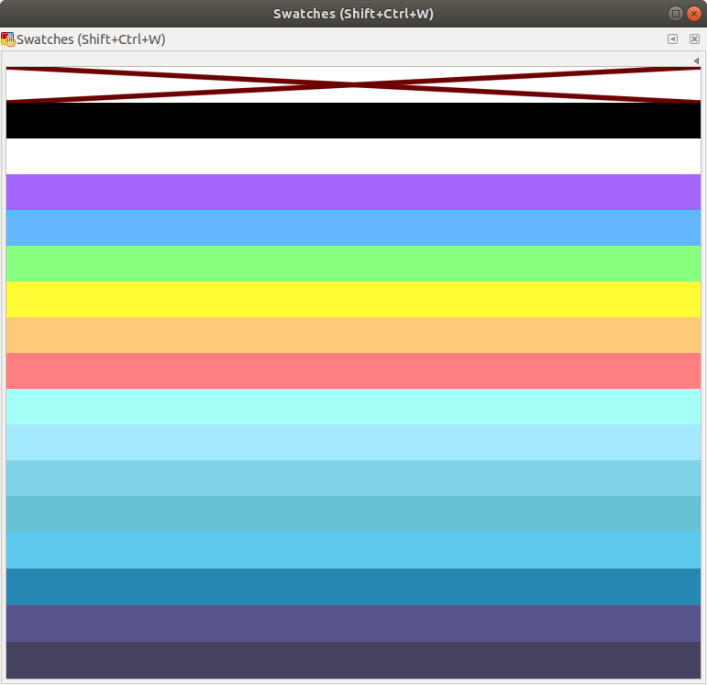Close the Swatches window from title bar
Image resolution: width=707 pixels, height=685 pixels.
[693, 13]
